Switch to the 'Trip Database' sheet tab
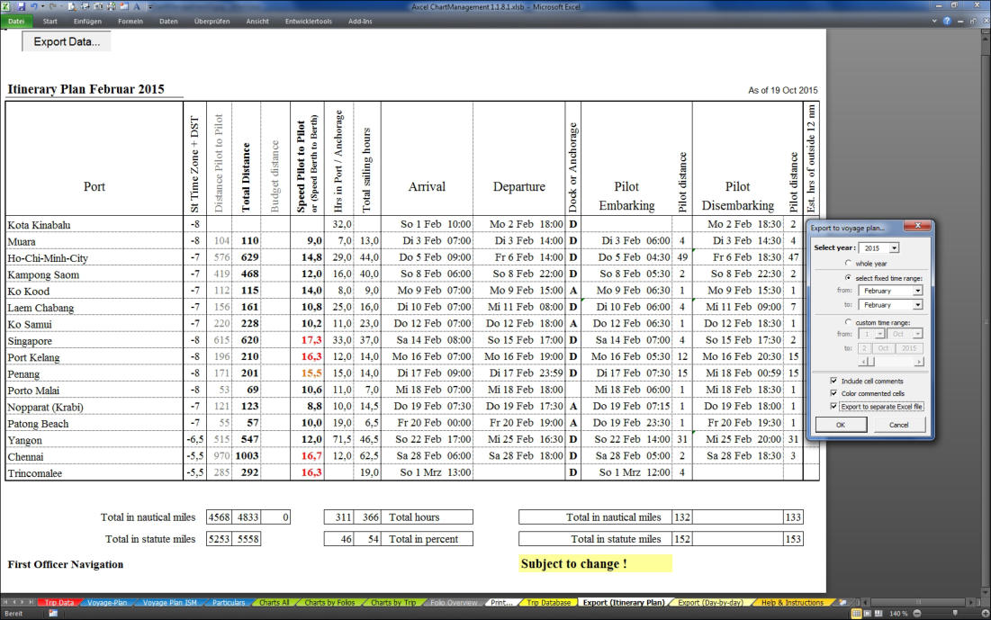Screen dimensions: 991x620 (548, 603)
